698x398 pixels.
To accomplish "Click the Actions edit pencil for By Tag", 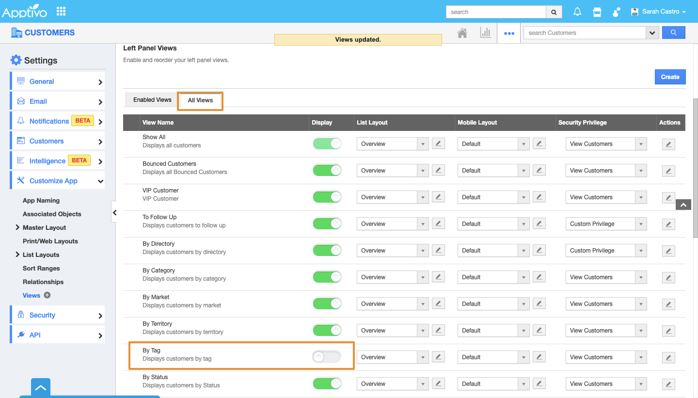I will click(668, 358).
